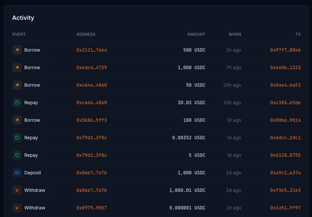Click the EVENT column header
Image resolution: width=312 pixels, height=217 pixels.
pos(19,34)
